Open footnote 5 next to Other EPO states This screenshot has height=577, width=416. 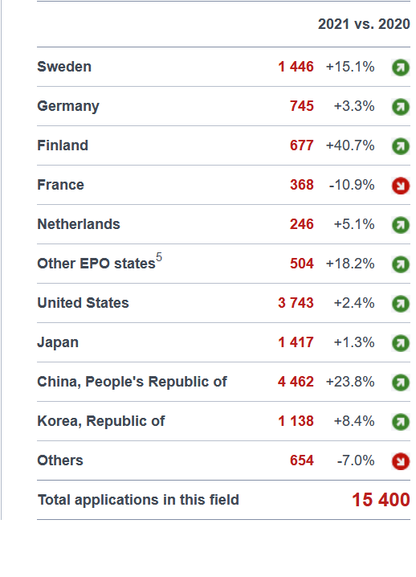point(159,256)
